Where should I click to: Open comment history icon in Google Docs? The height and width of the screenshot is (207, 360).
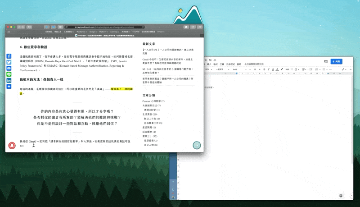[326, 61]
